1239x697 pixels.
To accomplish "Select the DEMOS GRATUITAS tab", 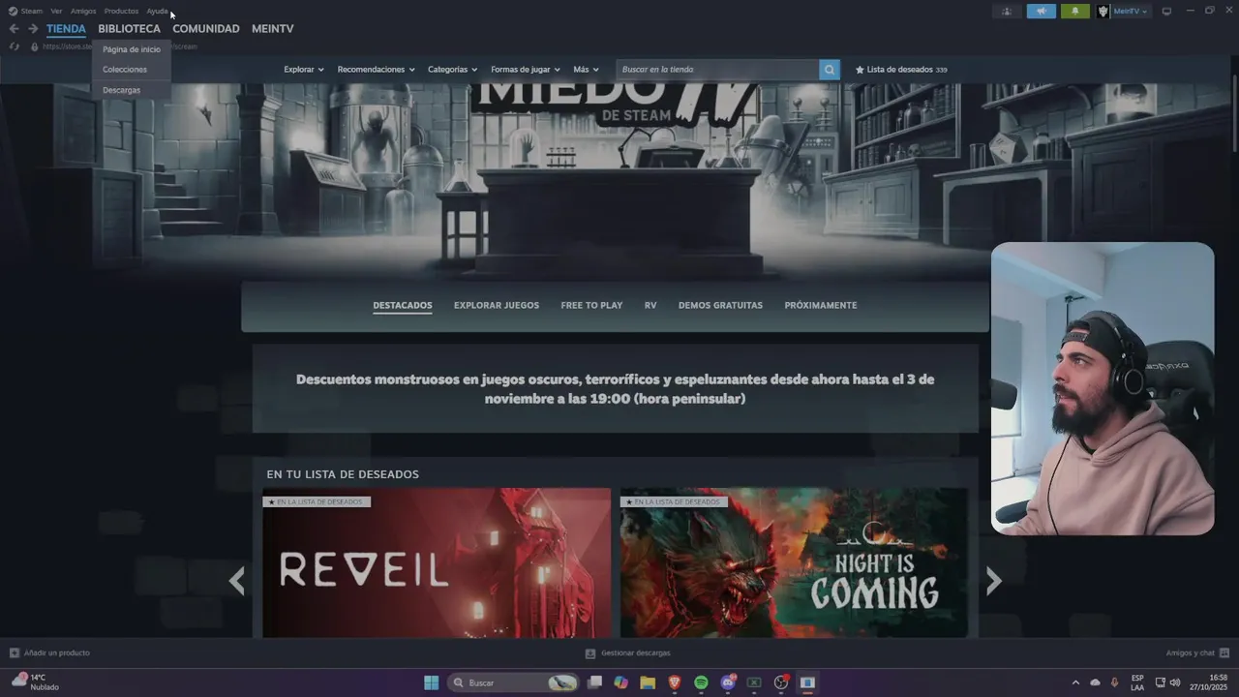I will pos(720,305).
